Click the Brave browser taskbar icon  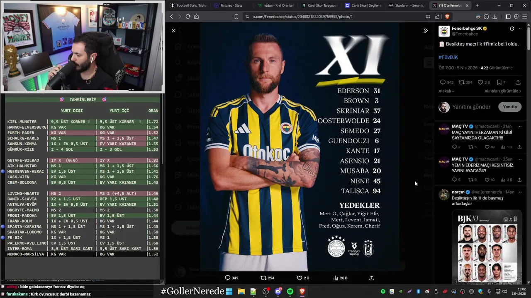[302, 291]
